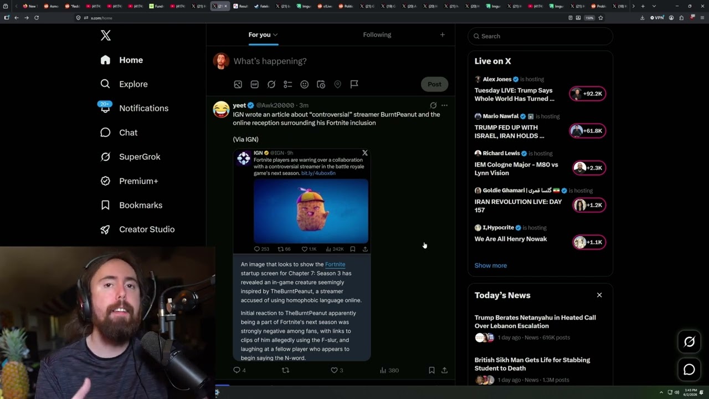Reply to yeet's post with 4 comments

point(239,370)
